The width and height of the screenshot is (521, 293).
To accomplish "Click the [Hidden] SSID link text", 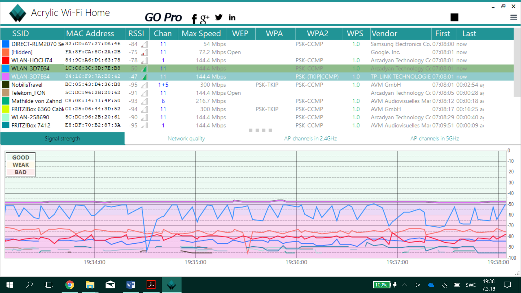I will tap(22, 52).
